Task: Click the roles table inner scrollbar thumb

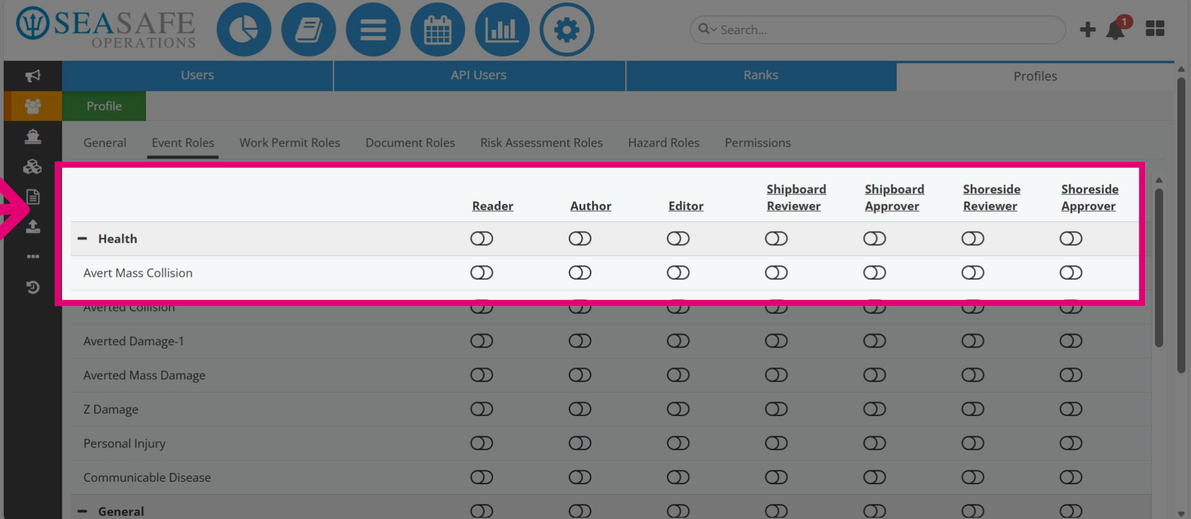Action: pos(1159,268)
